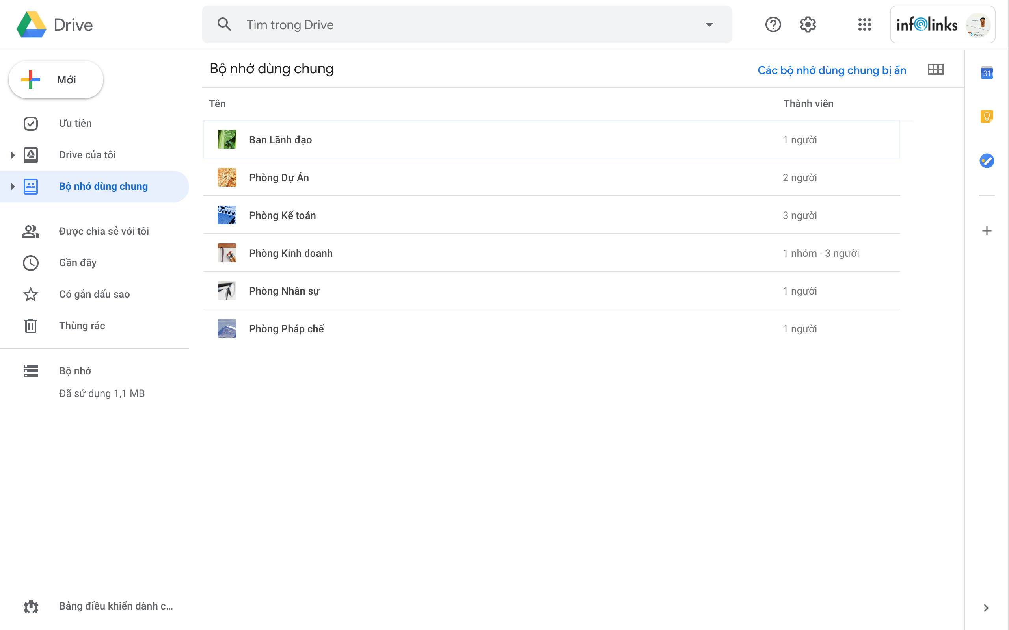Open Google Tasks side panel
Screen dimensions: 1009x630
click(x=987, y=160)
